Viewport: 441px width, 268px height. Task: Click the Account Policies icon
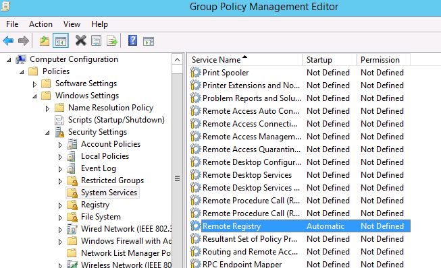pyautogui.click(x=72, y=144)
